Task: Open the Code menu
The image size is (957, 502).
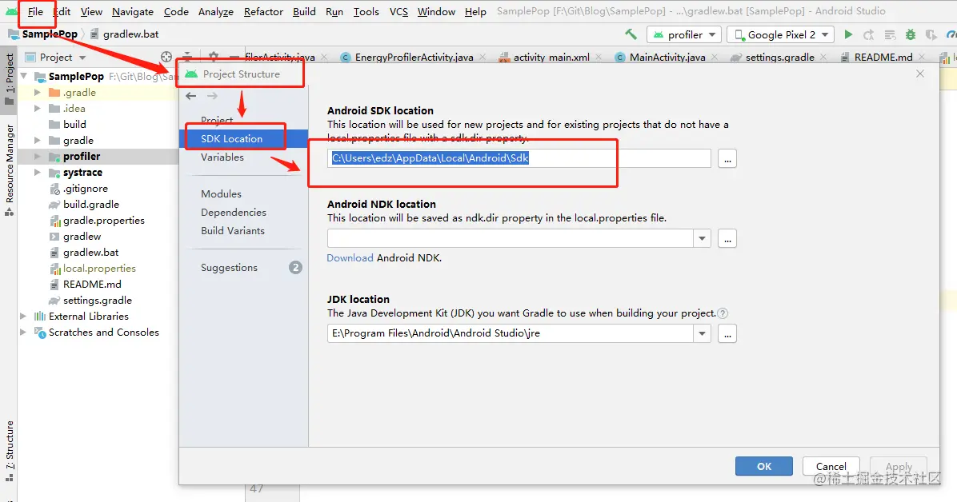Action: (x=176, y=11)
